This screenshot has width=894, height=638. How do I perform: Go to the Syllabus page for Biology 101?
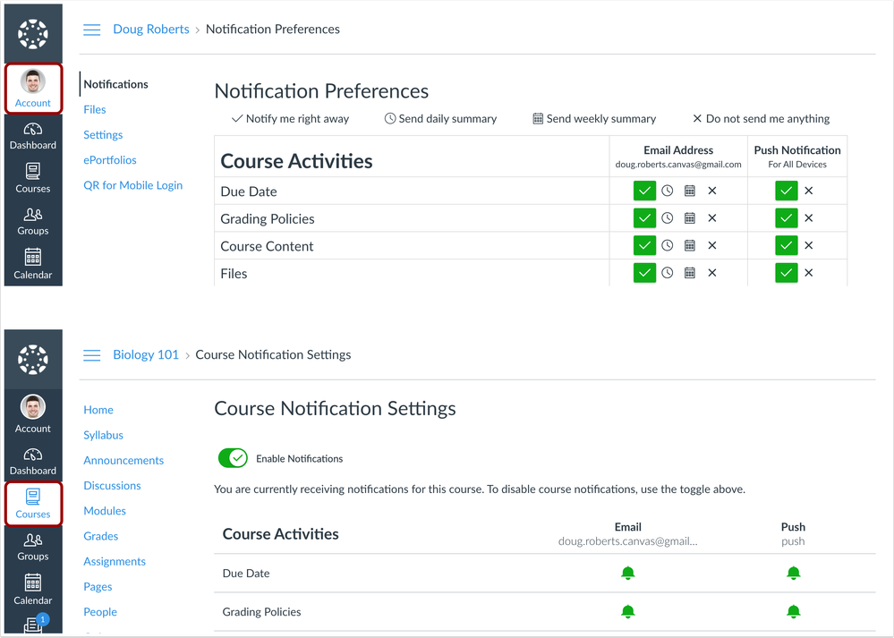(103, 435)
